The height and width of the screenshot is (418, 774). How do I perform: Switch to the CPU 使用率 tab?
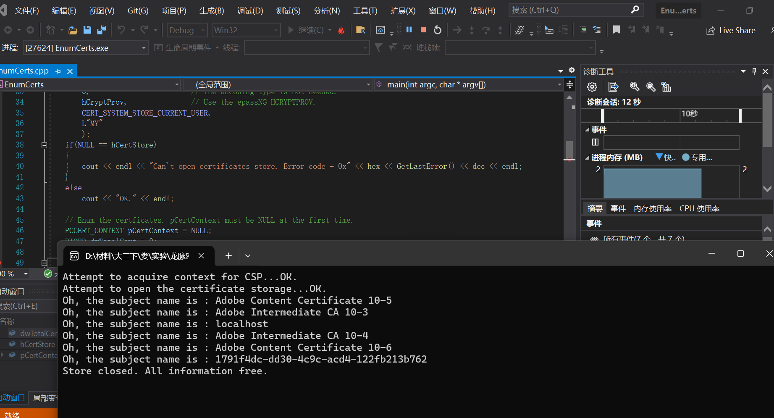(x=699, y=208)
